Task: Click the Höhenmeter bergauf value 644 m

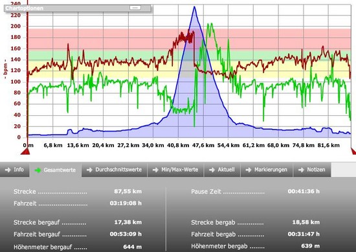Action: click(x=132, y=247)
